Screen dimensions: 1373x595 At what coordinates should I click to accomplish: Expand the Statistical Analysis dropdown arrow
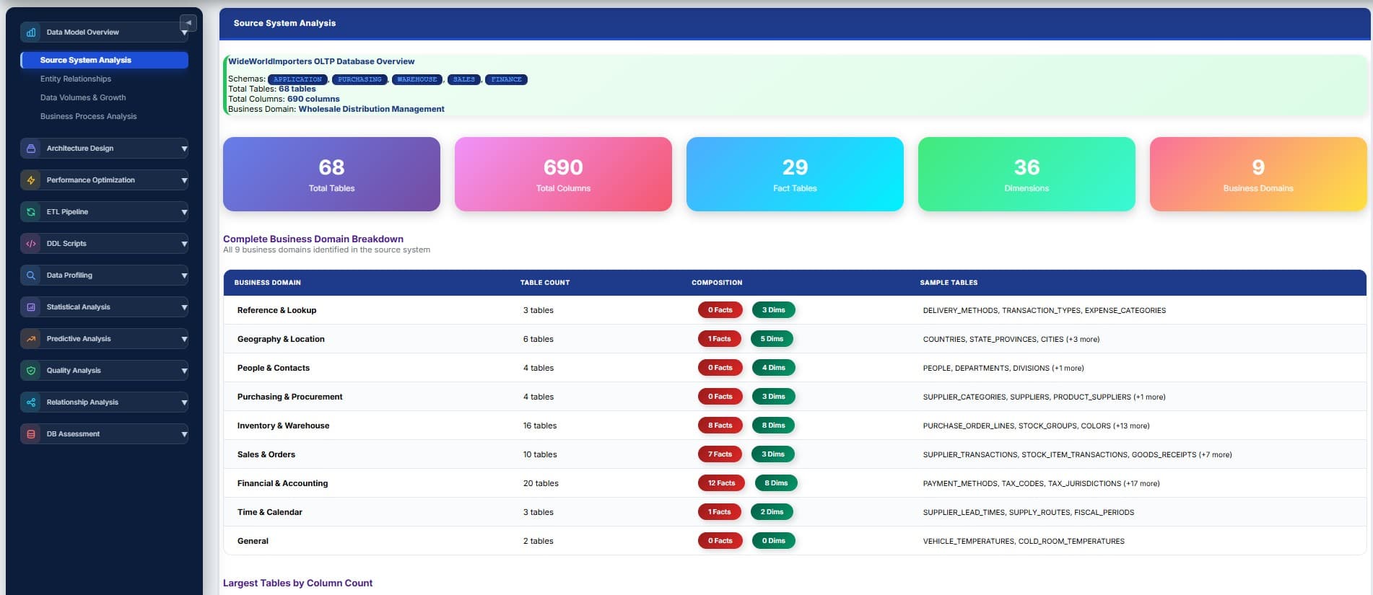184,307
